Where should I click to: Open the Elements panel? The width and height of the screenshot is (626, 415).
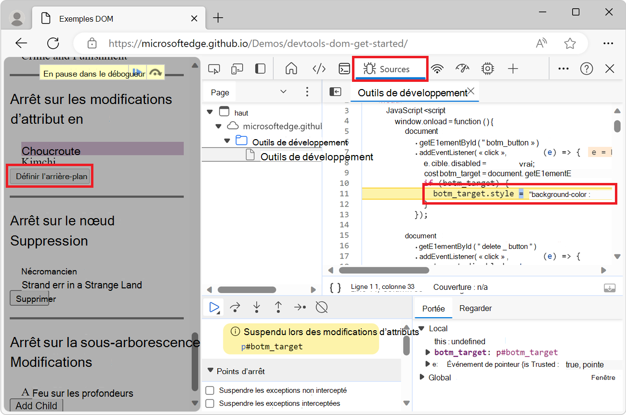319,68
